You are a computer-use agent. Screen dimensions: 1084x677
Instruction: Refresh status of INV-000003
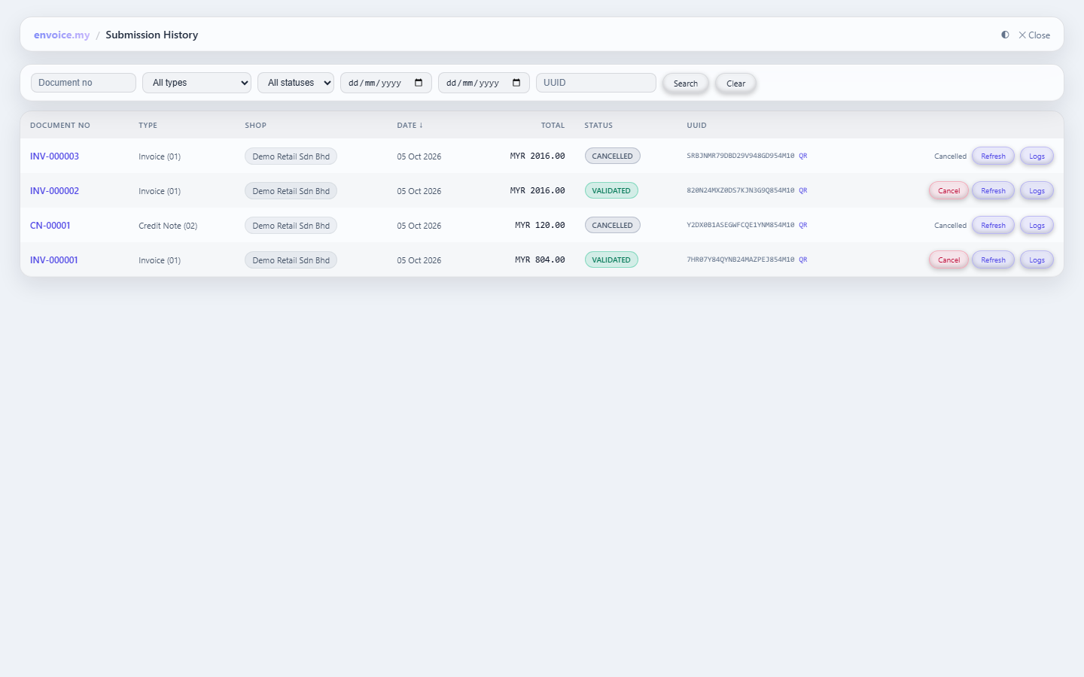tap(993, 156)
